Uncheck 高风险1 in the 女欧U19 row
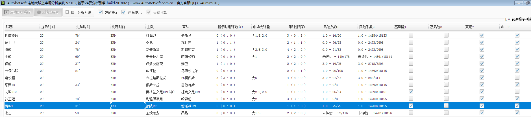This screenshot has width=531, height=117. point(411,92)
